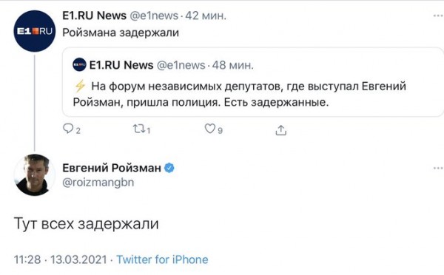Image resolution: width=444 pixels, height=275 pixels.
Task: Open more options menu on Ройзман tweet
Action: coord(438,169)
